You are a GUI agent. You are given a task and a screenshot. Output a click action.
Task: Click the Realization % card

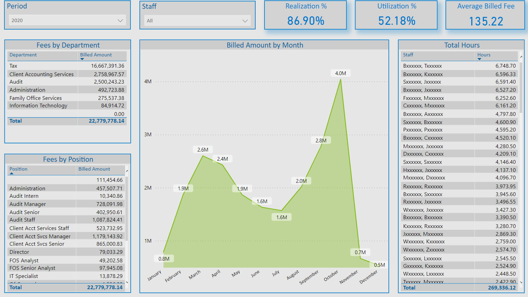coord(306,15)
